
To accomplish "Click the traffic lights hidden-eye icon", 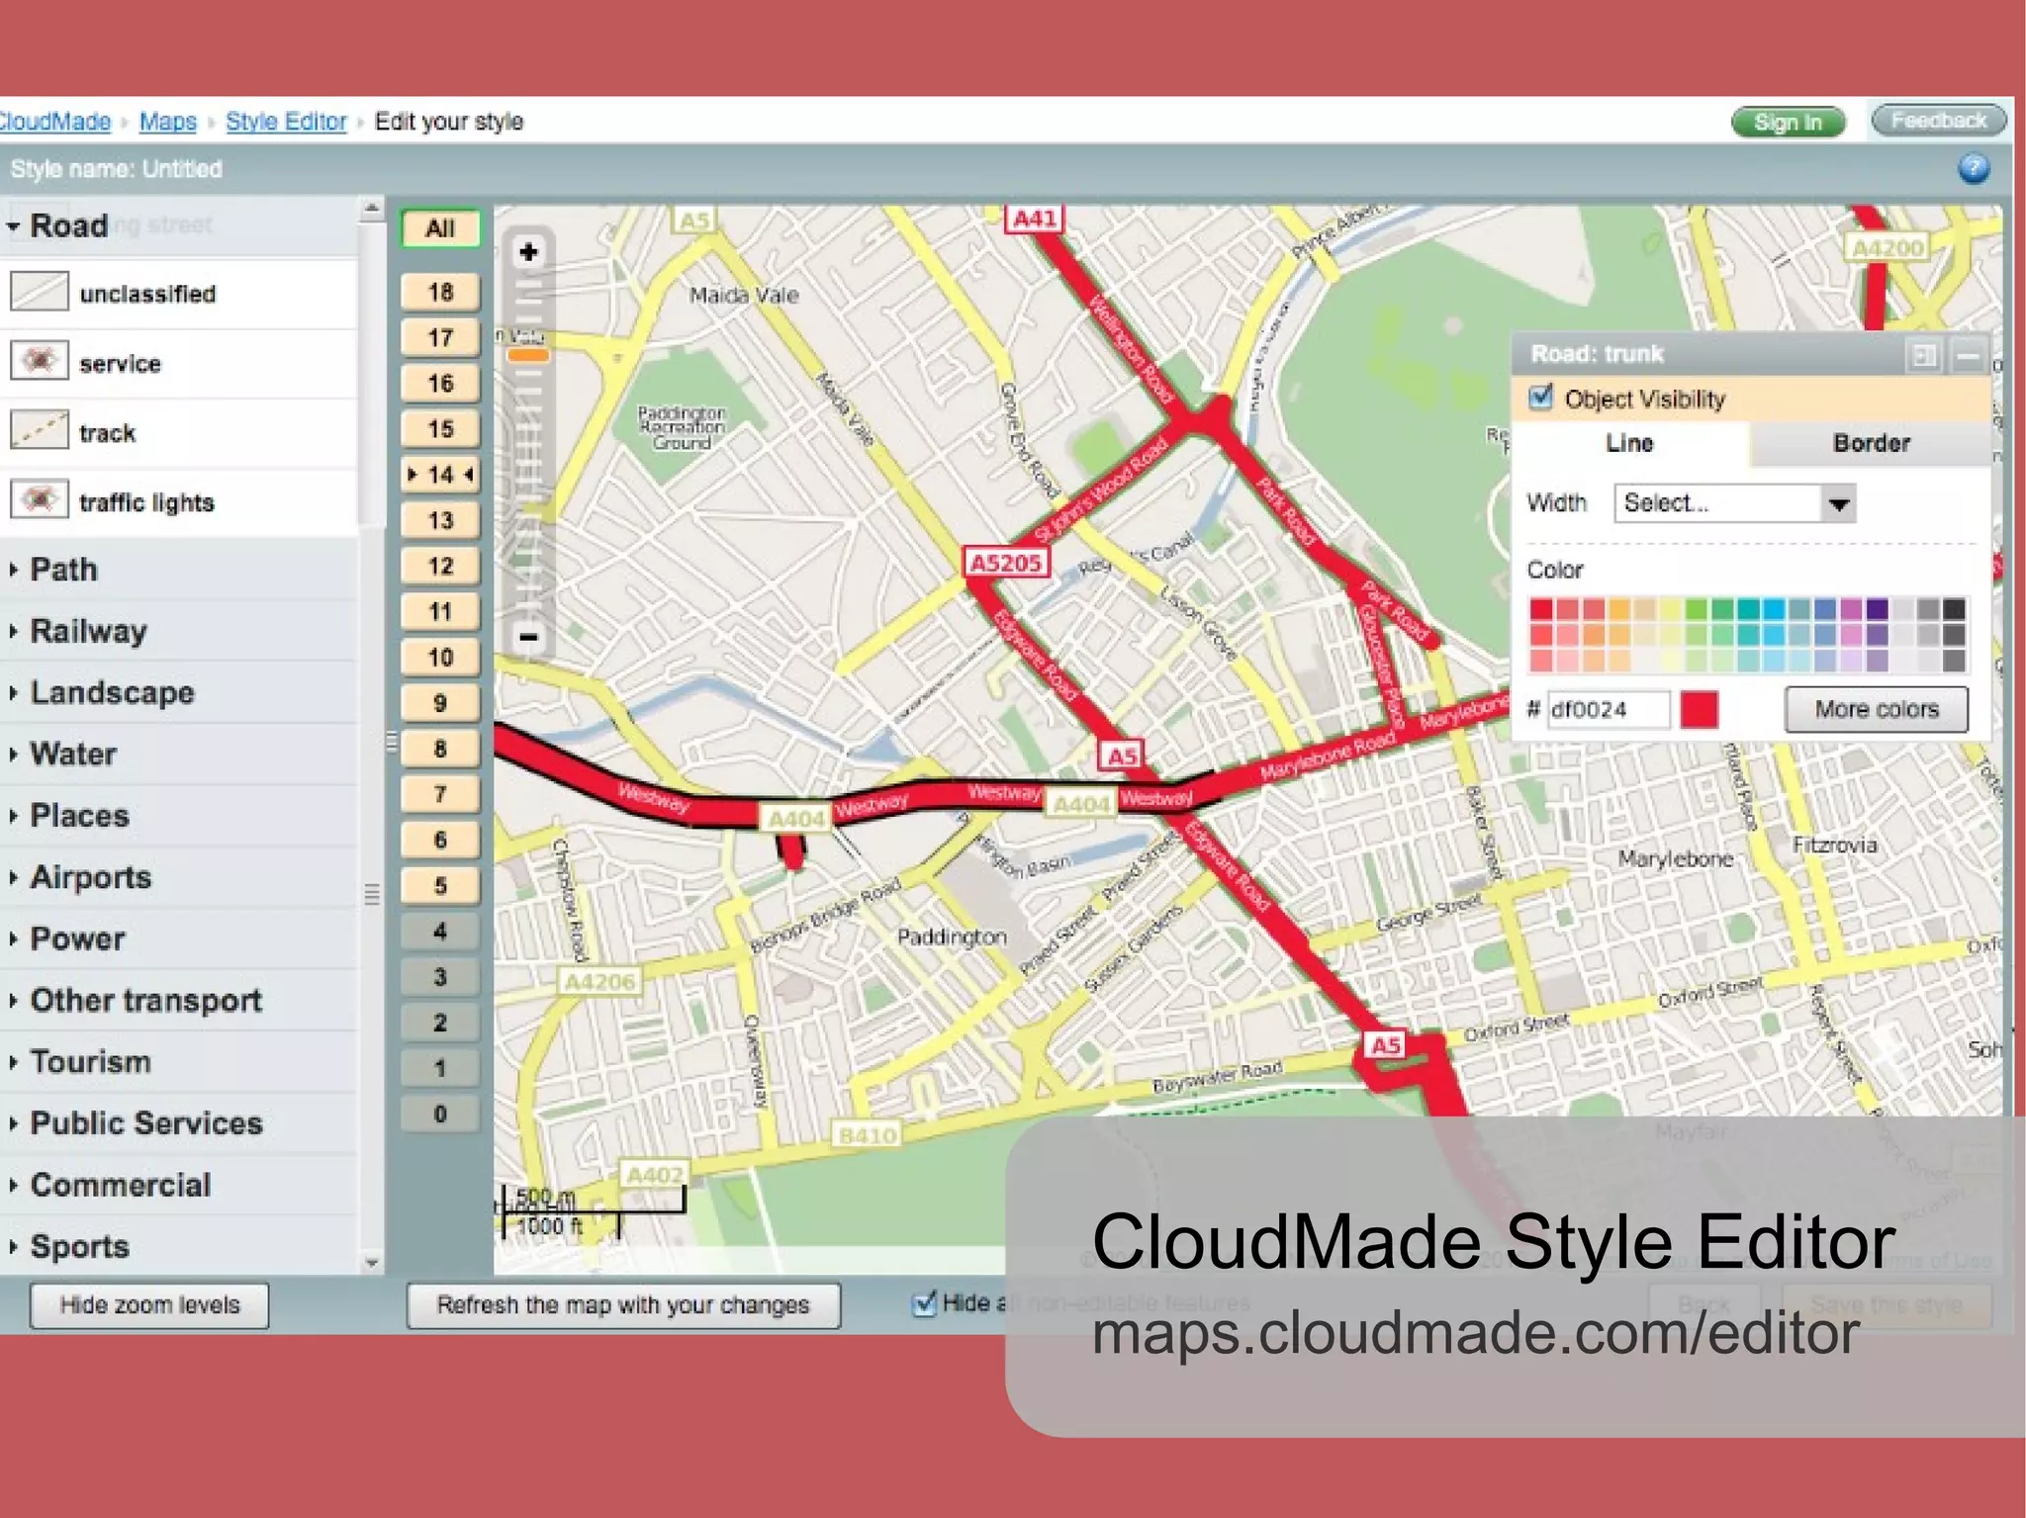I will pyautogui.click(x=39, y=499).
